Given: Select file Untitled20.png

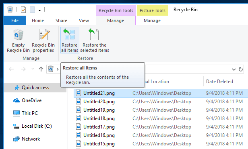Looking at the screenshot, I should 99,102.
